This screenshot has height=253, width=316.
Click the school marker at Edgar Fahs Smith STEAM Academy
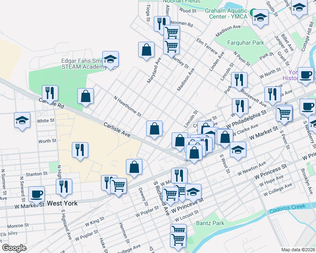pos(110,59)
